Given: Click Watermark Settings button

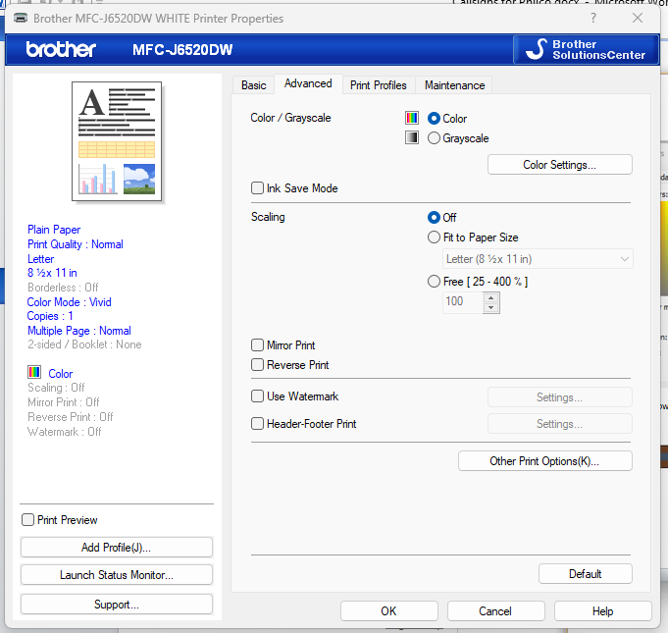Looking at the screenshot, I should 560,397.
